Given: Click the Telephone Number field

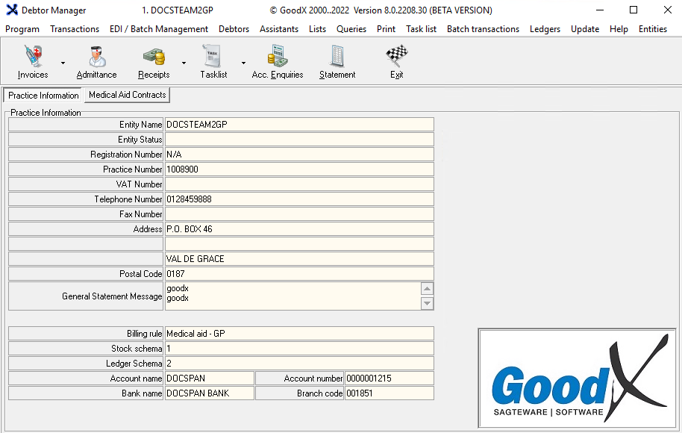Looking at the screenshot, I should tap(298, 199).
